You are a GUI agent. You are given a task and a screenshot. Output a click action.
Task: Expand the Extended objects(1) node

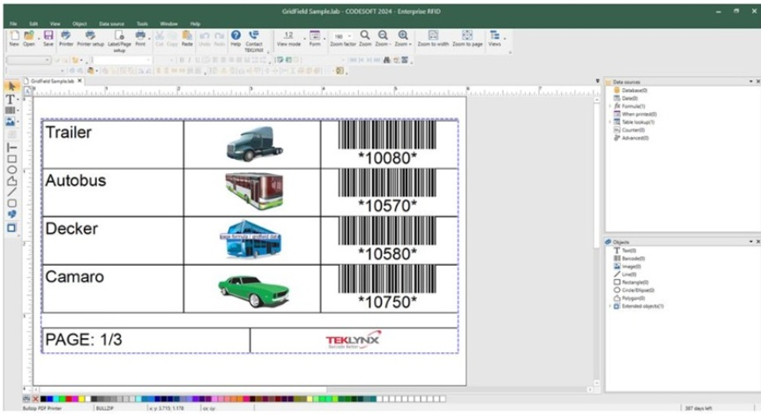tap(610, 306)
